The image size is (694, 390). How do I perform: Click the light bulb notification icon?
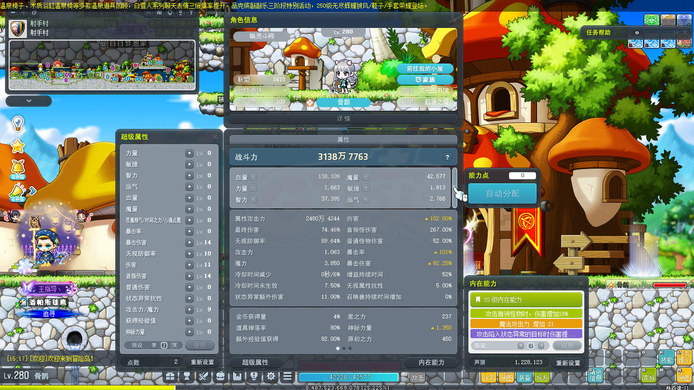[18, 123]
